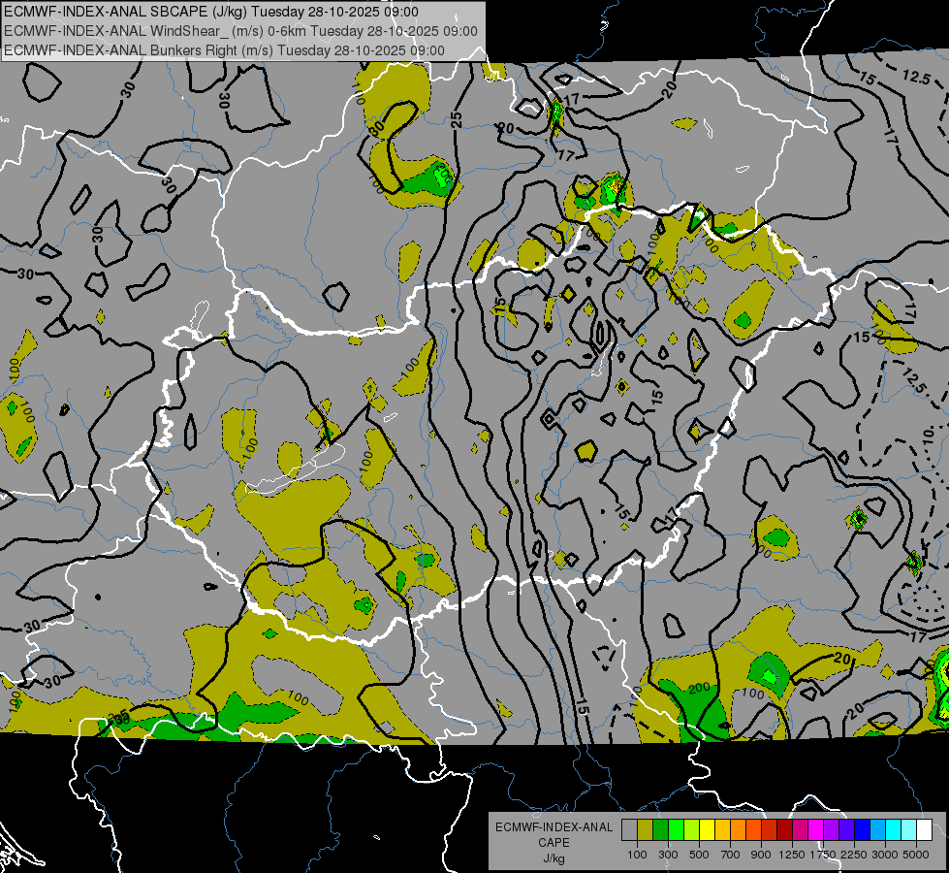Select the bright green legend swatch
Image resolution: width=949 pixels, height=873 pixels.
click(x=676, y=830)
